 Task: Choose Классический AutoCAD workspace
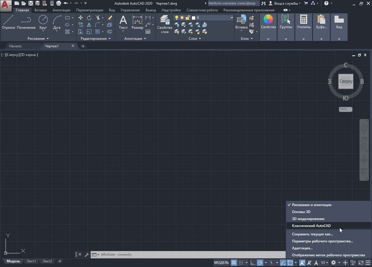point(311,226)
